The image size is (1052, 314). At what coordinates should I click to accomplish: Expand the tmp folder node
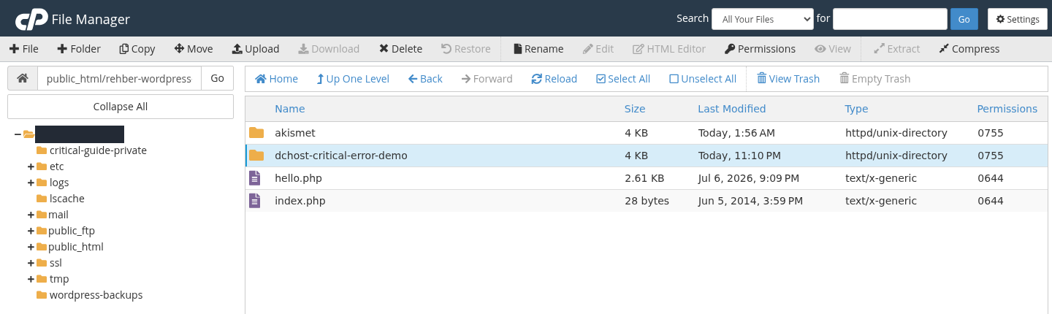pos(31,279)
